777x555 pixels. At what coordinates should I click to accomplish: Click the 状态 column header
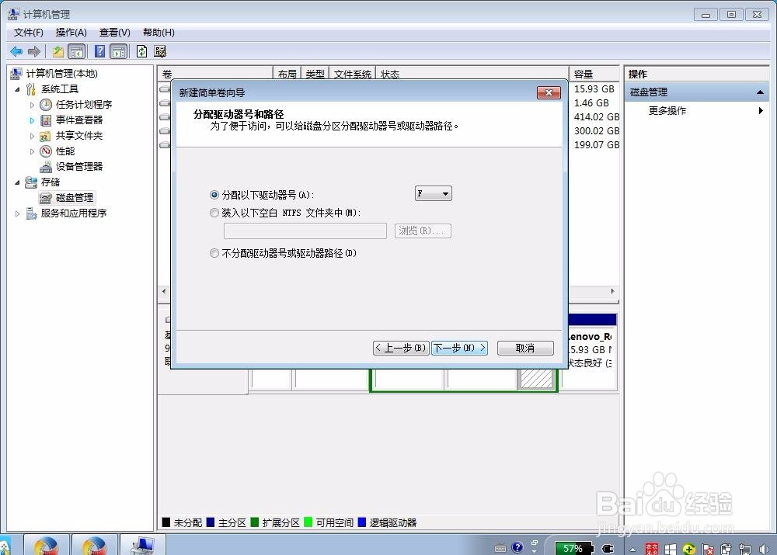(x=472, y=74)
